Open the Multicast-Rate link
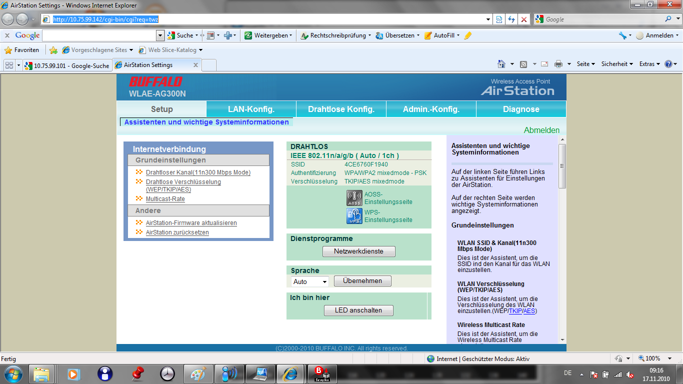The image size is (683, 384). click(x=165, y=199)
